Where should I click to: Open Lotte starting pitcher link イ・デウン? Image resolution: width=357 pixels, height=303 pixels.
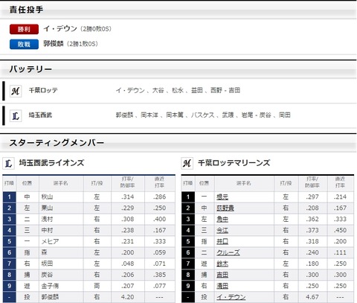231,297
